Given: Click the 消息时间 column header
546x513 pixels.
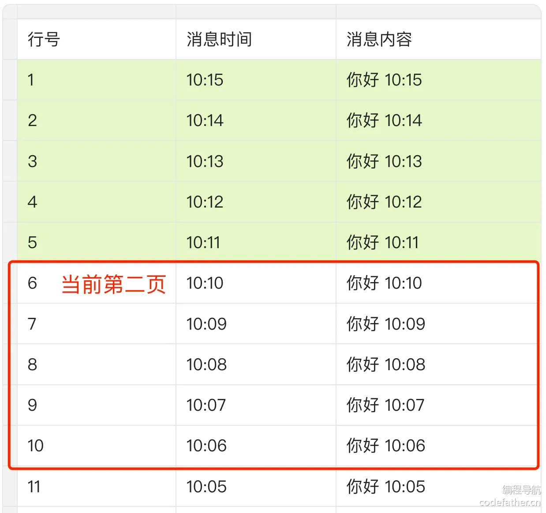Looking at the screenshot, I should (x=256, y=39).
